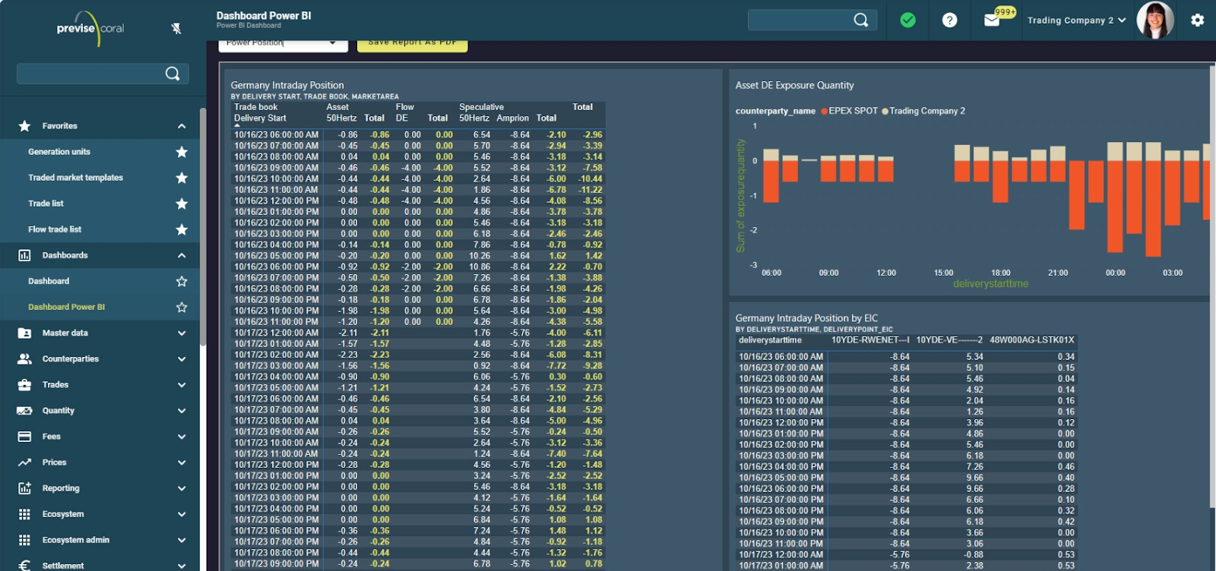Viewport: 1216px width, 571px height.
Task: Open the user profile avatar
Action: (x=1155, y=20)
